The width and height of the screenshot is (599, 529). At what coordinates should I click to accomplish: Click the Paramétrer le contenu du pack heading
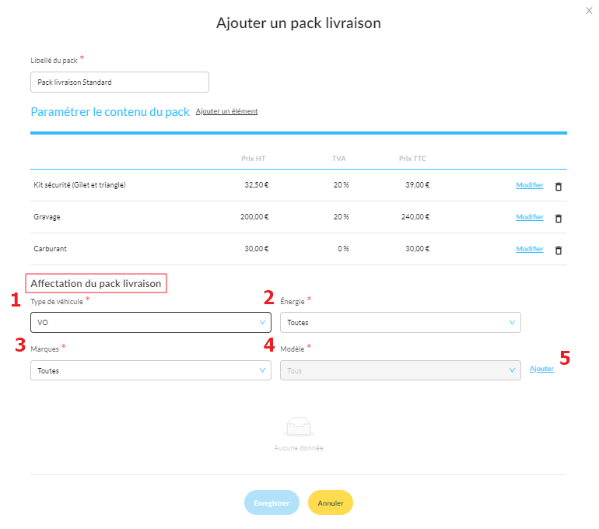(110, 112)
